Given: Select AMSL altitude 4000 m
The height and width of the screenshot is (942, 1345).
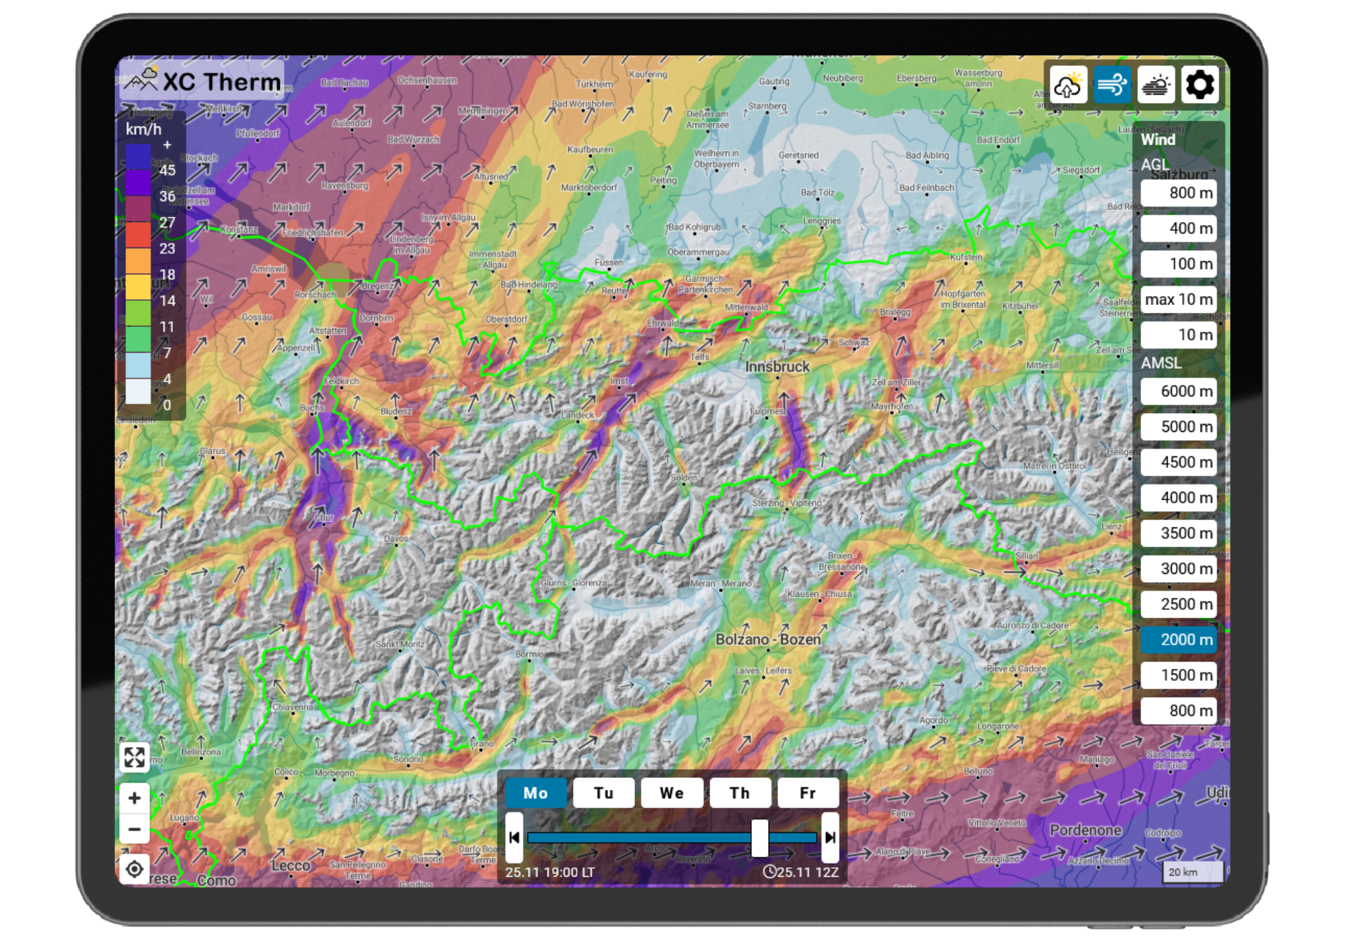Looking at the screenshot, I should (1179, 497).
